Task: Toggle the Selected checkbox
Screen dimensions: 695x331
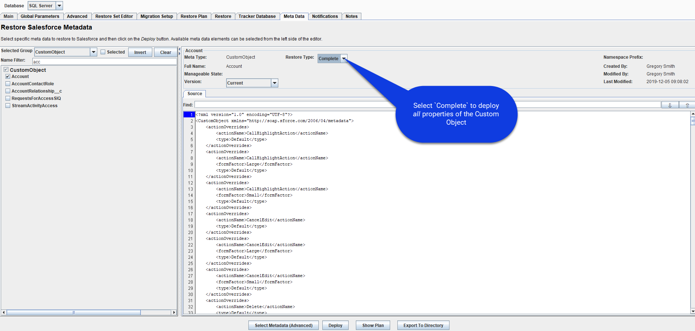Action: coord(103,52)
